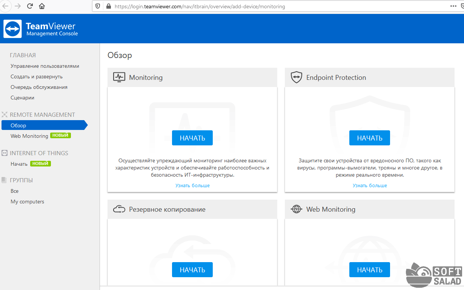
Task: Click the Обзор page title
Action: pos(120,55)
